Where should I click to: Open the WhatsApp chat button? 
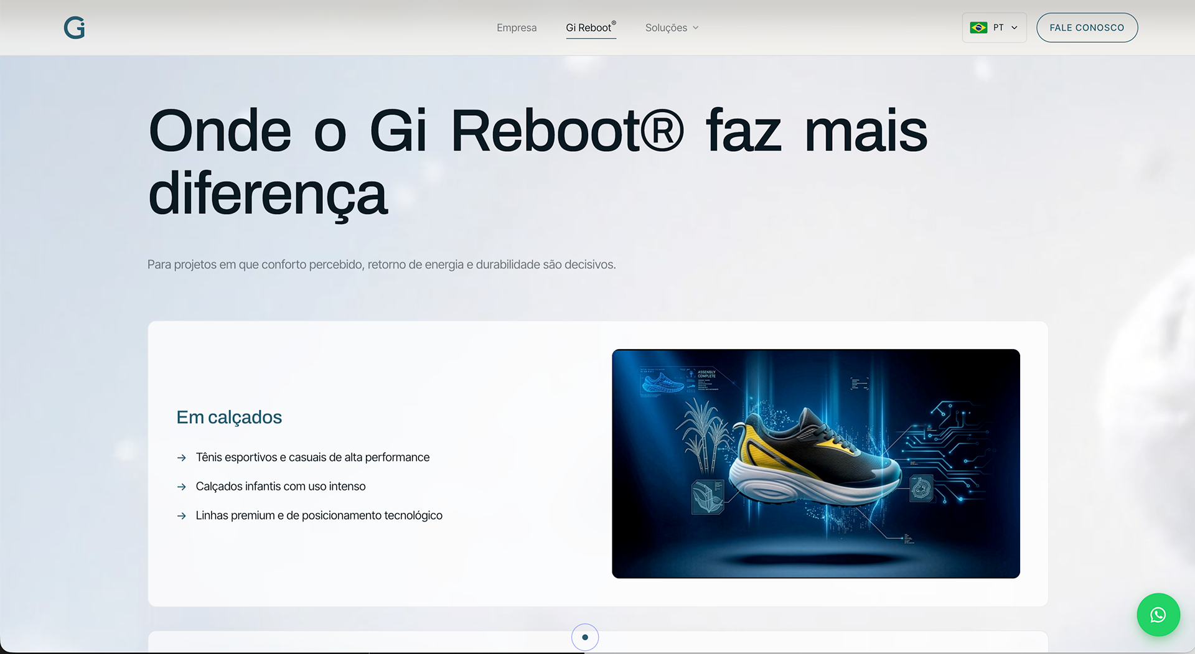[1158, 615]
